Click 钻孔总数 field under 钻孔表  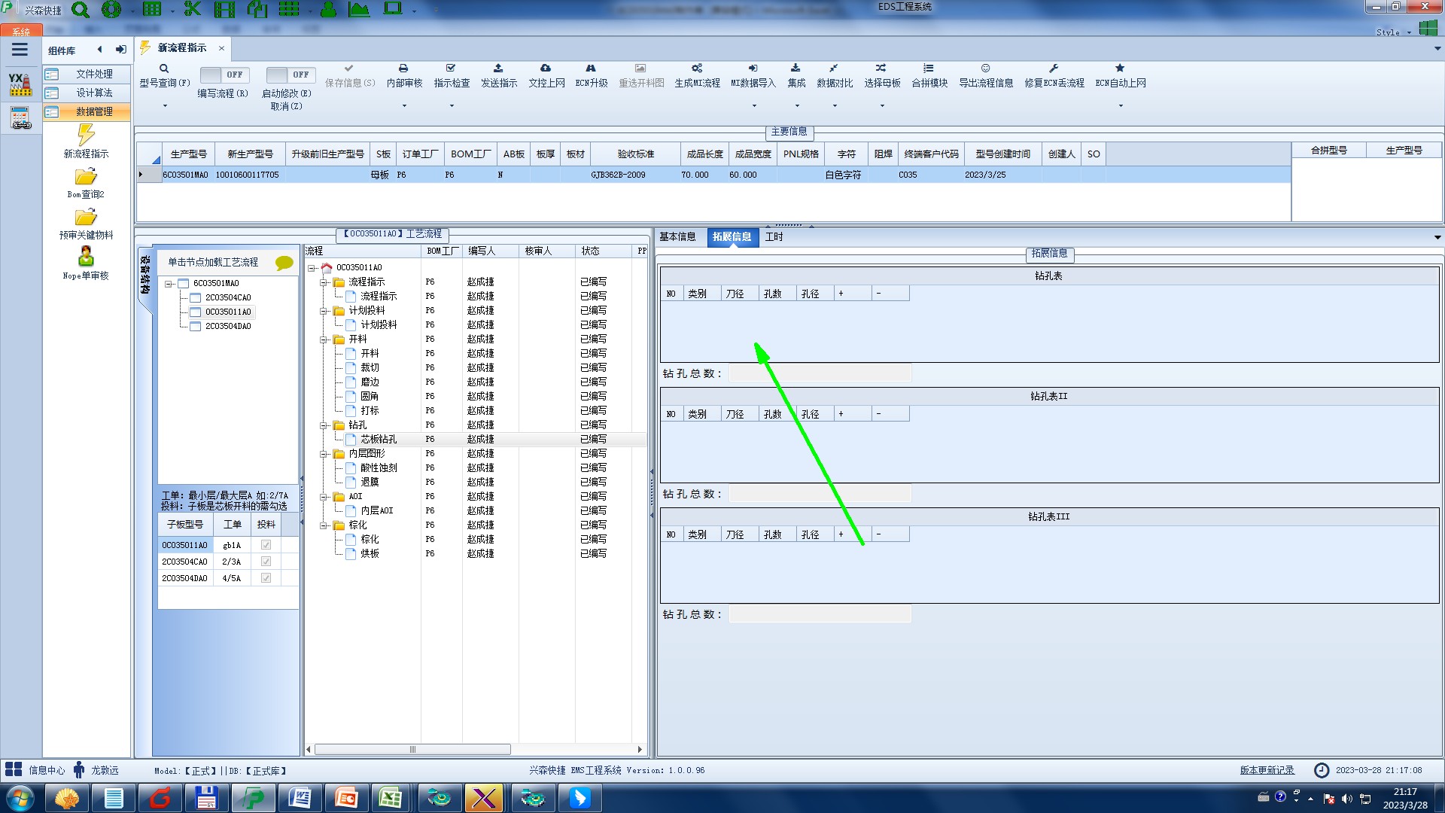[x=820, y=373]
